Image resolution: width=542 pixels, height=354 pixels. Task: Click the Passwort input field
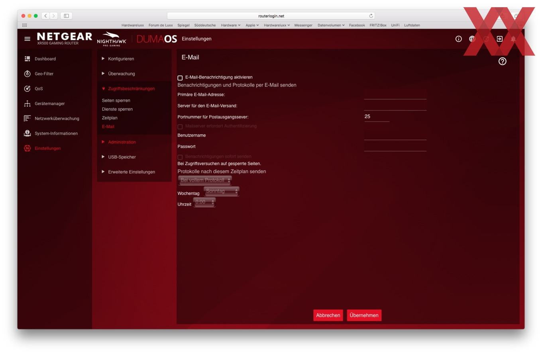[395, 147]
